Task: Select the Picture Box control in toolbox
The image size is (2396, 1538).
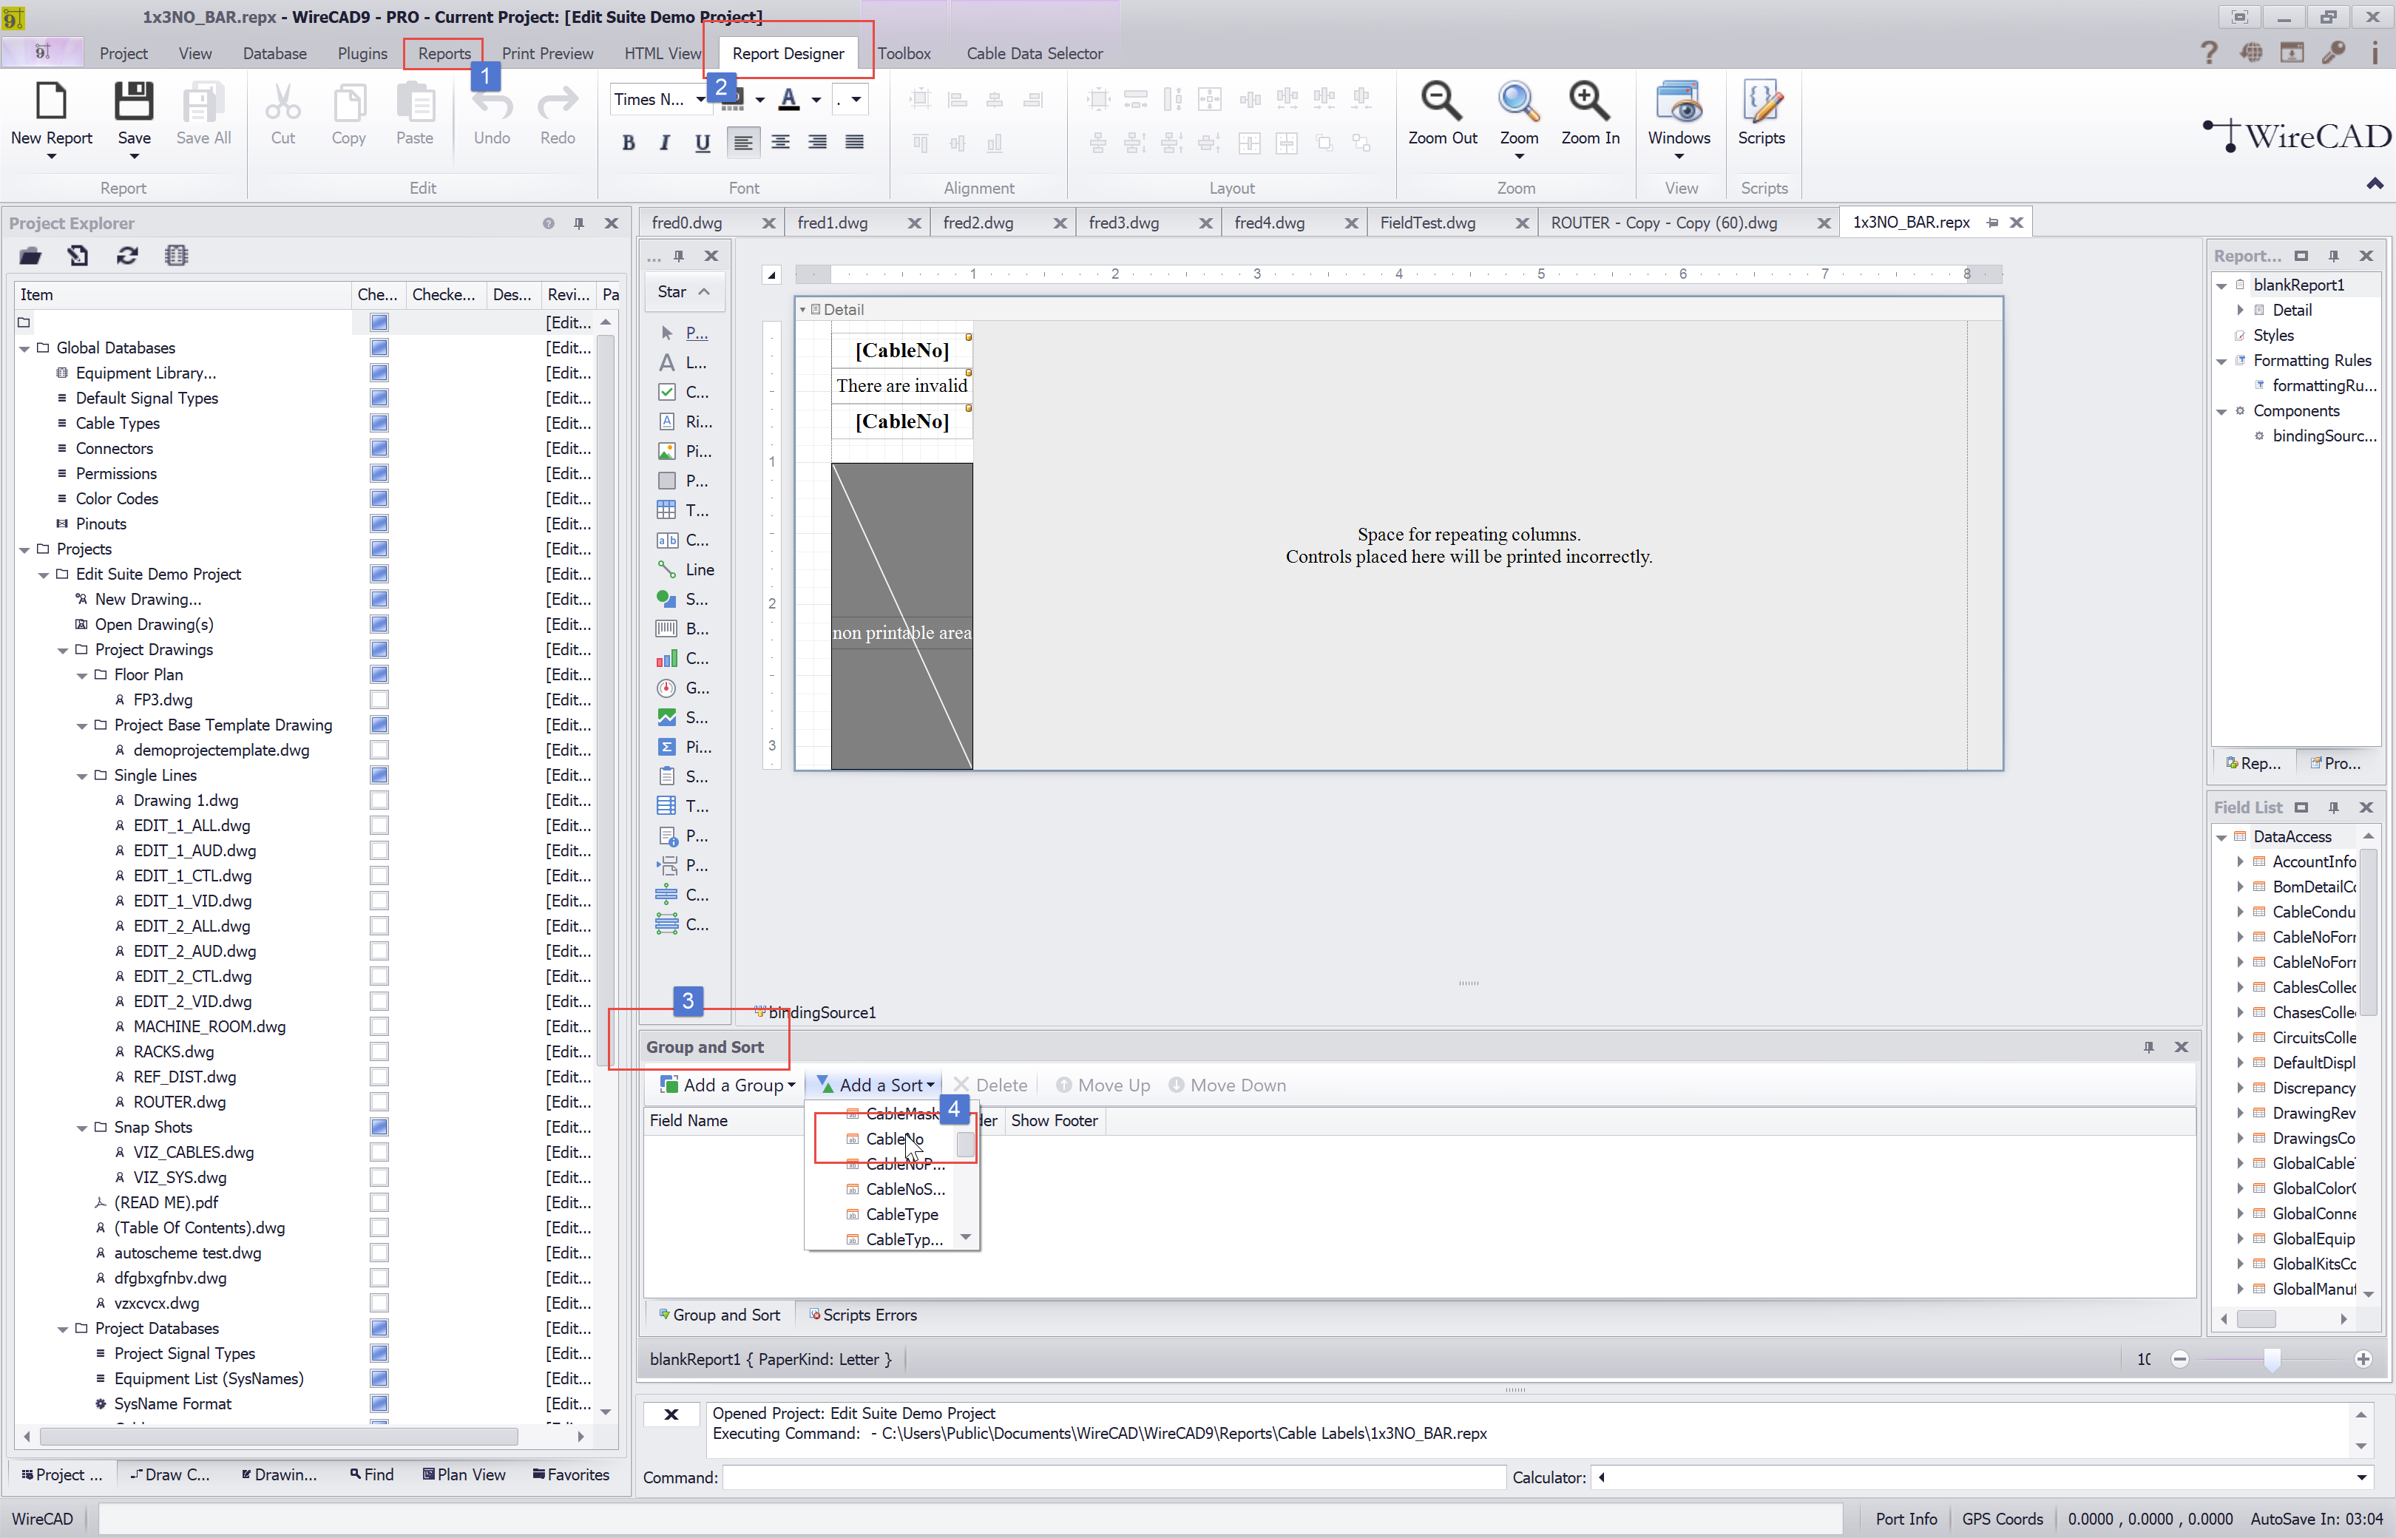Action: [x=684, y=451]
